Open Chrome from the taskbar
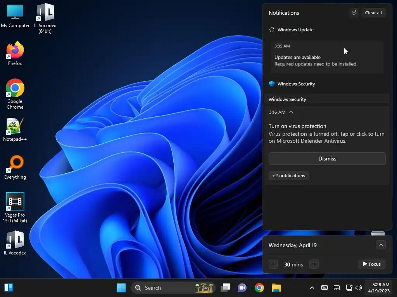397x297 pixels. 259,288
